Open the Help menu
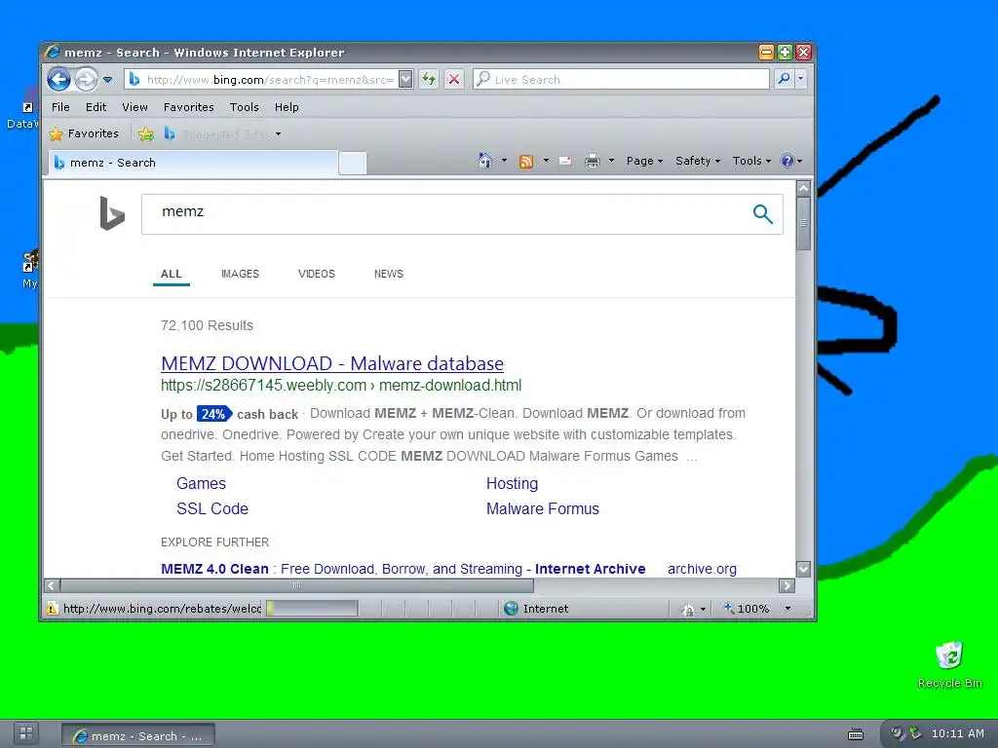998x748 pixels. [x=287, y=107]
